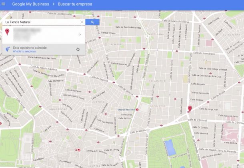Click the Madrid-Recoletos train station icon
This screenshot has width=244, height=168.
(137, 110)
